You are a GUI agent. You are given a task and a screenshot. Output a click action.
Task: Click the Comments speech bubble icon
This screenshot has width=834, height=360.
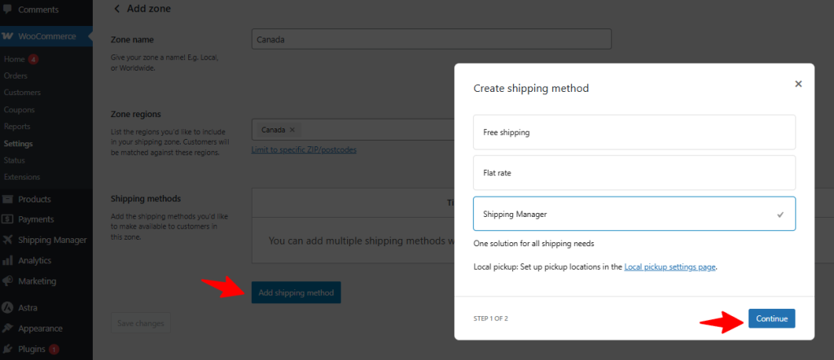pyautogui.click(x=7, y=10)
